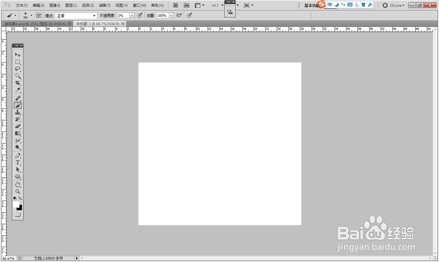The width and height of the screenshot is (439, 262).
Task: Select the Rectangular Marquee tool
Action: [x=18, y=62]
